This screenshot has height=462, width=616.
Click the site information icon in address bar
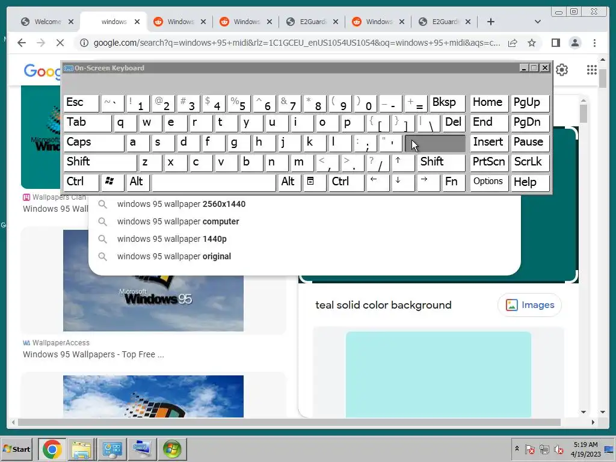(84, 43)
